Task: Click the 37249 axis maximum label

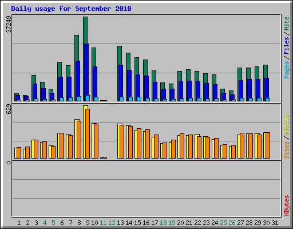Action: coord(9,24)
